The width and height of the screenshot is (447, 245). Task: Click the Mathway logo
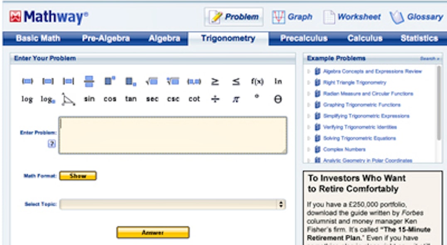pos(49,17)
